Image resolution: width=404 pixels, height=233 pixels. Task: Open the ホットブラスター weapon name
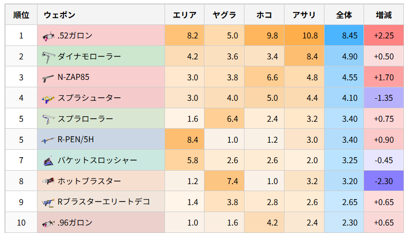(89, 181)
